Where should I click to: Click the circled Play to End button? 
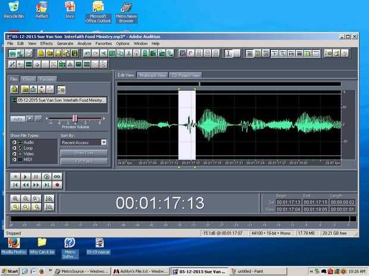tap(46, 176)
